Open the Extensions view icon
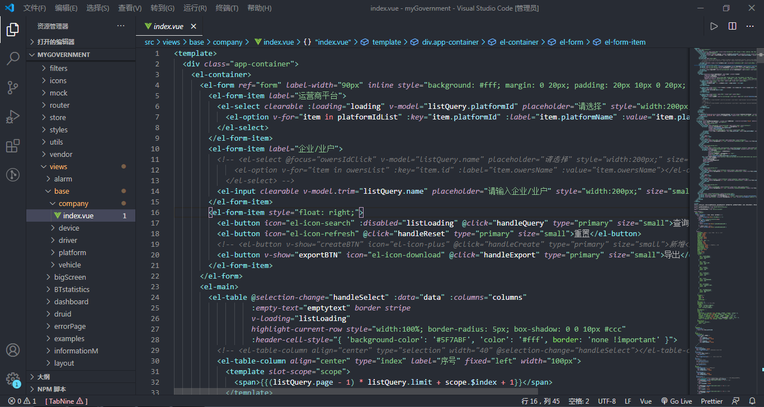 (x=13, y=146)
